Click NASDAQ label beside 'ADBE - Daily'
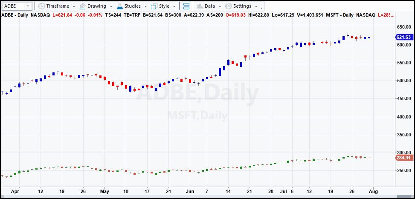 tap(40, 15)
